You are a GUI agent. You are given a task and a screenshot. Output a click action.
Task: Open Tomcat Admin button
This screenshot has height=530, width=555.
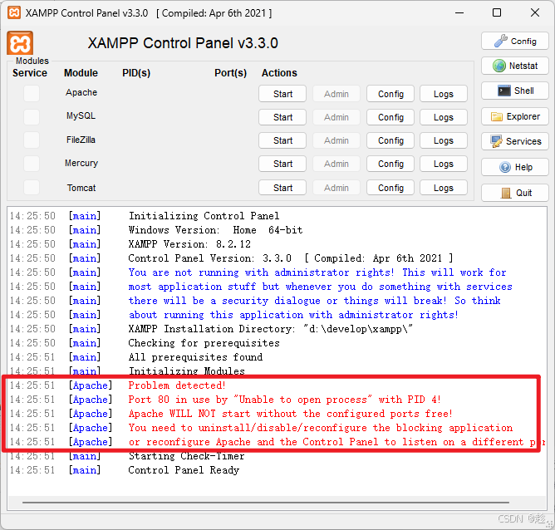336,188
